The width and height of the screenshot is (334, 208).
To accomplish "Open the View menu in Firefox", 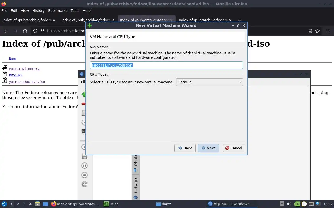I will [x=25, y=11].
